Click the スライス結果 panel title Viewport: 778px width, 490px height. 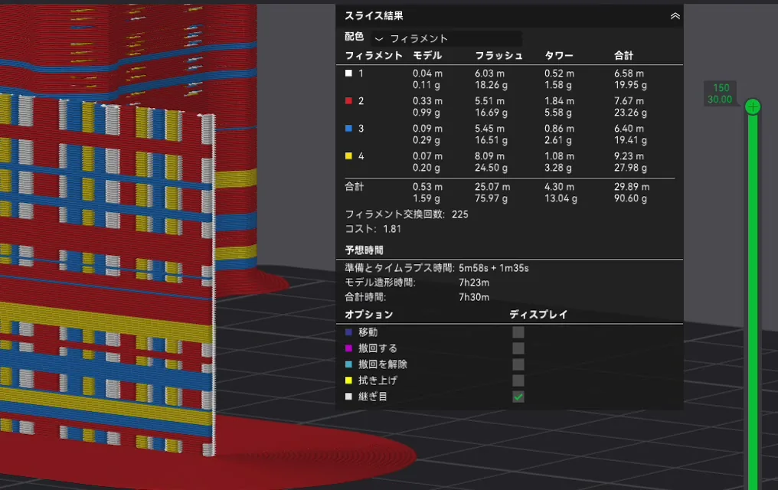click(374, 16)
